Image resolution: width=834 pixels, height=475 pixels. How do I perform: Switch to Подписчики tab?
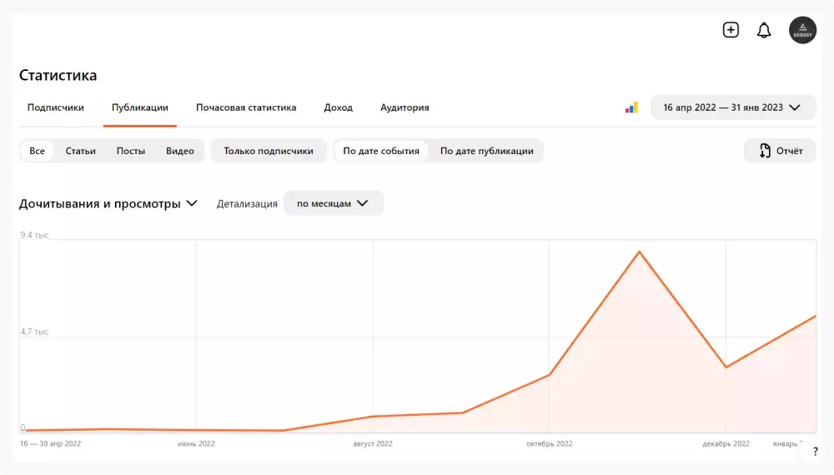(56, 107)
